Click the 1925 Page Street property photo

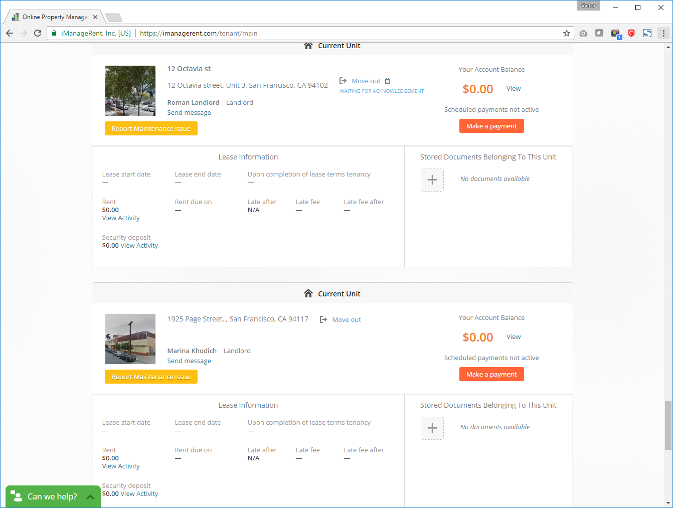[130, 338]
